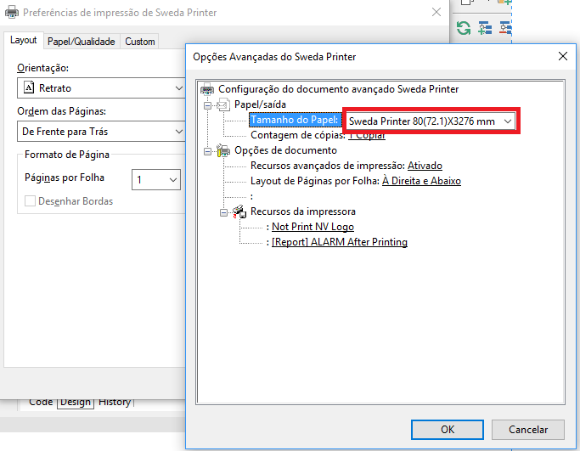Image resolution: width=580 pixels, height=451 pixels.
Task: Select the Tamanho do Papel tree item
Action: pyautogui.click(x=295, y=120)
